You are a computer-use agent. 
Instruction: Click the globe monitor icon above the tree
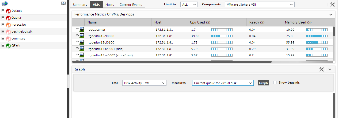[x=5, y=3]
